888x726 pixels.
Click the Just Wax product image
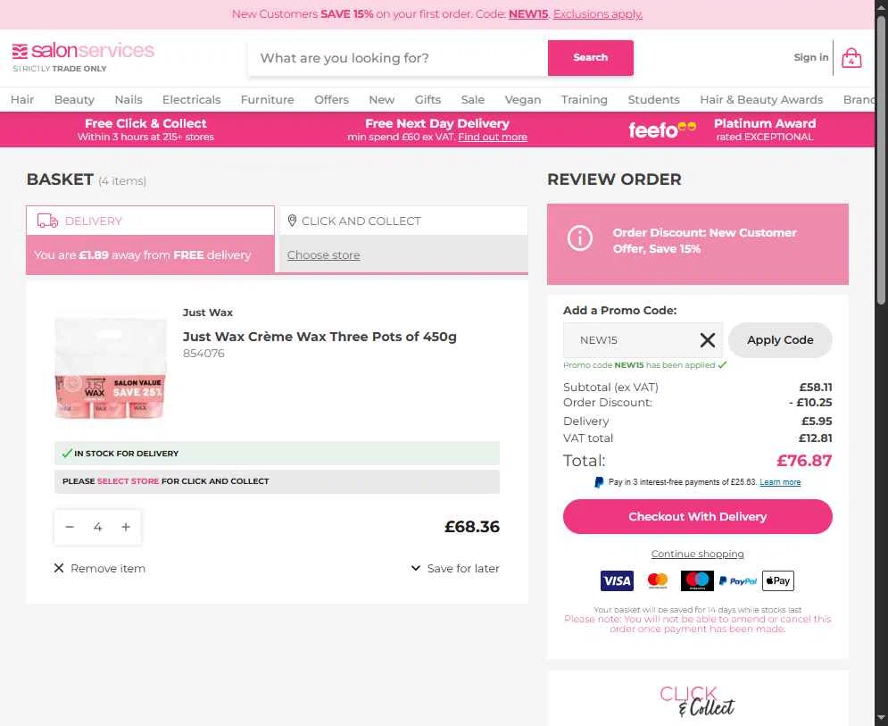click(x=111, y=367)
